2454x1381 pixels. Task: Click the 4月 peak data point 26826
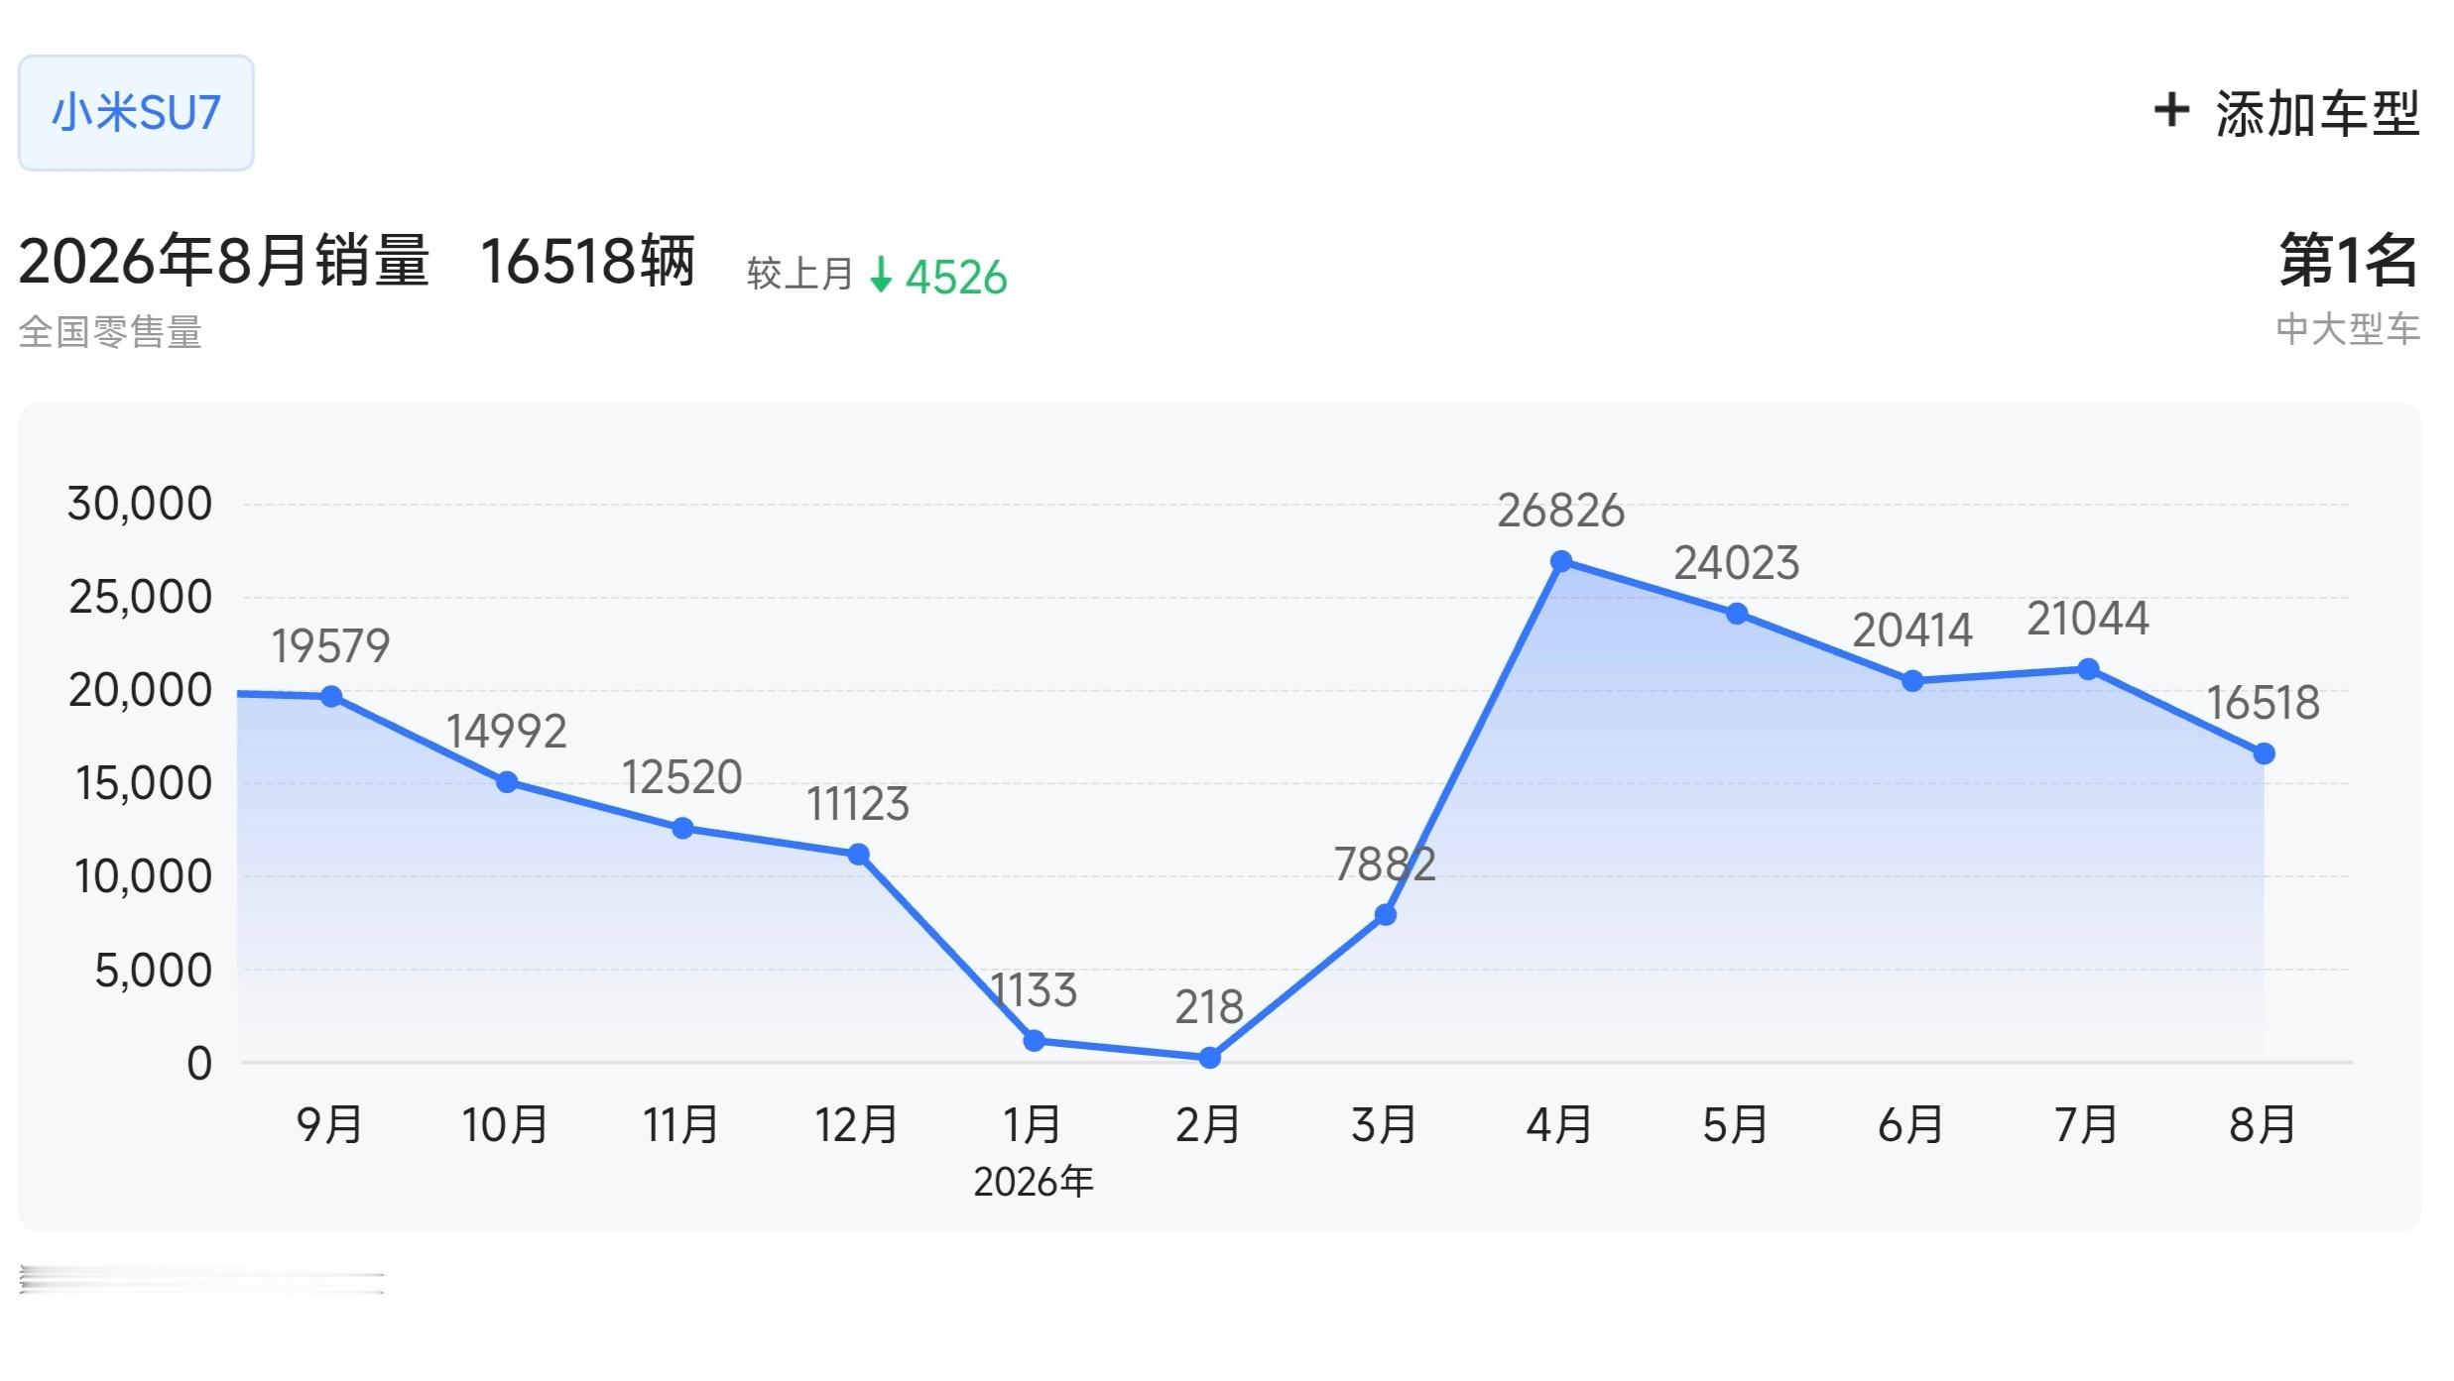[x=1560, y=562]
